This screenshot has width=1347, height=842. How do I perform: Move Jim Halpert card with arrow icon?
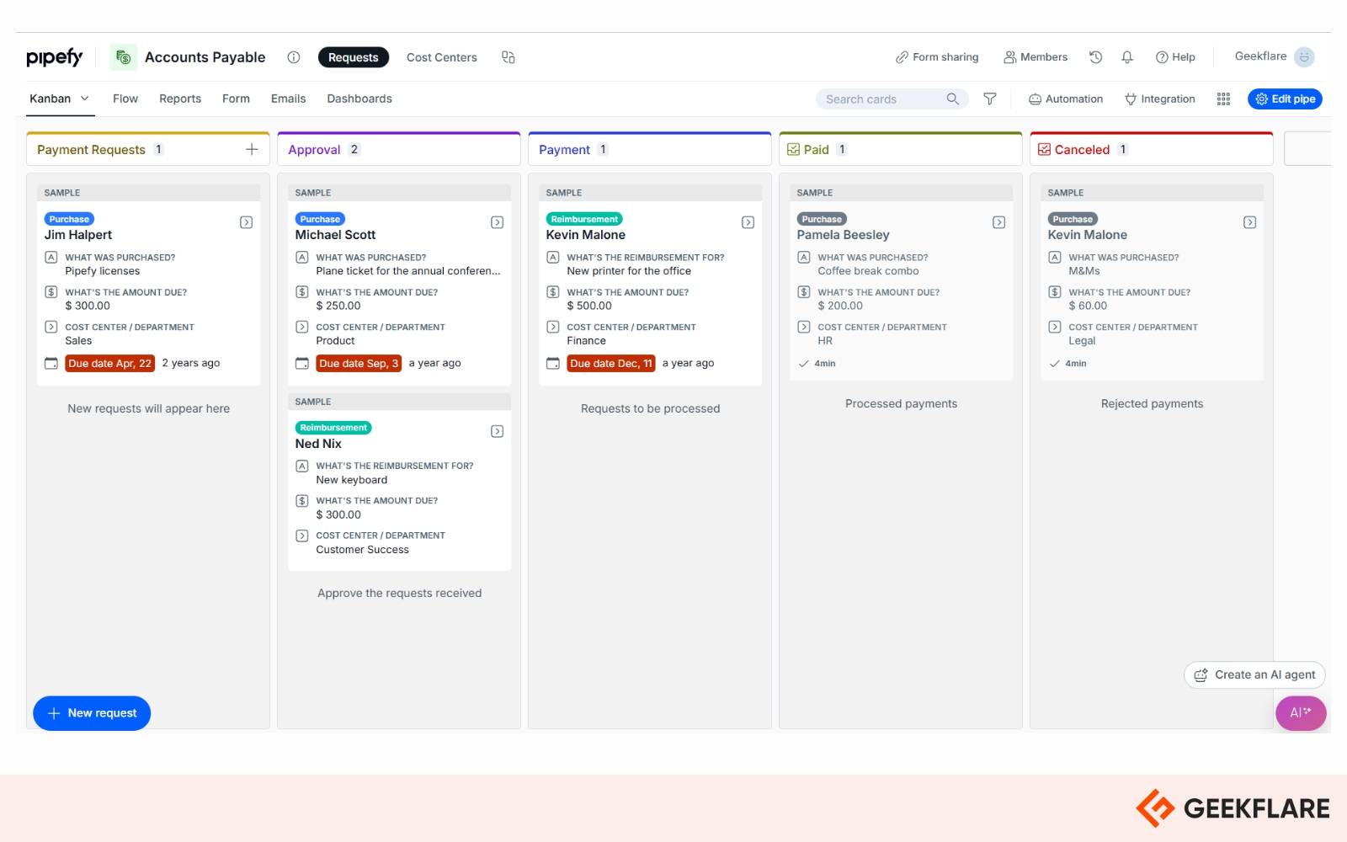[x=246, y=222]
